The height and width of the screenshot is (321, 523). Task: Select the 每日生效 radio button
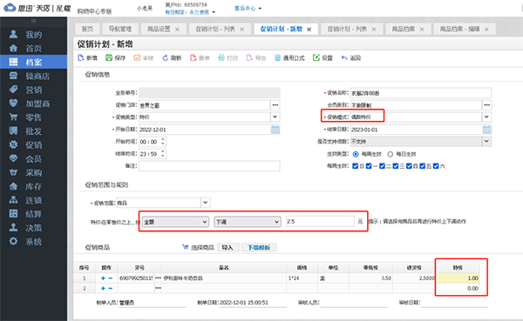[x=390, y=154]
